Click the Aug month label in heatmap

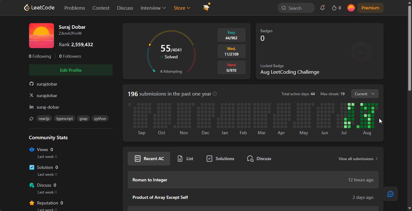tap(367, 133)
